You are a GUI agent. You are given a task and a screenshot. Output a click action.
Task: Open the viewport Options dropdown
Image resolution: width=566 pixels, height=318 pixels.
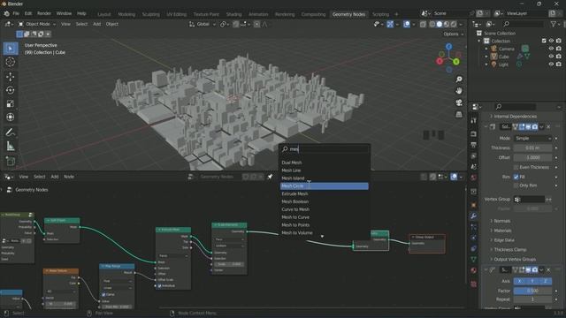click(454, 34)
